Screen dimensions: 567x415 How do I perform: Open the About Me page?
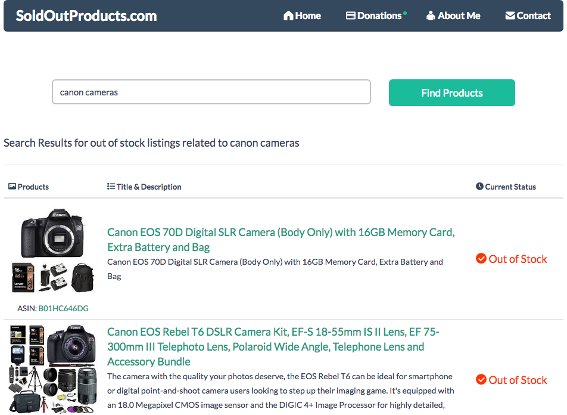point(453,16)
